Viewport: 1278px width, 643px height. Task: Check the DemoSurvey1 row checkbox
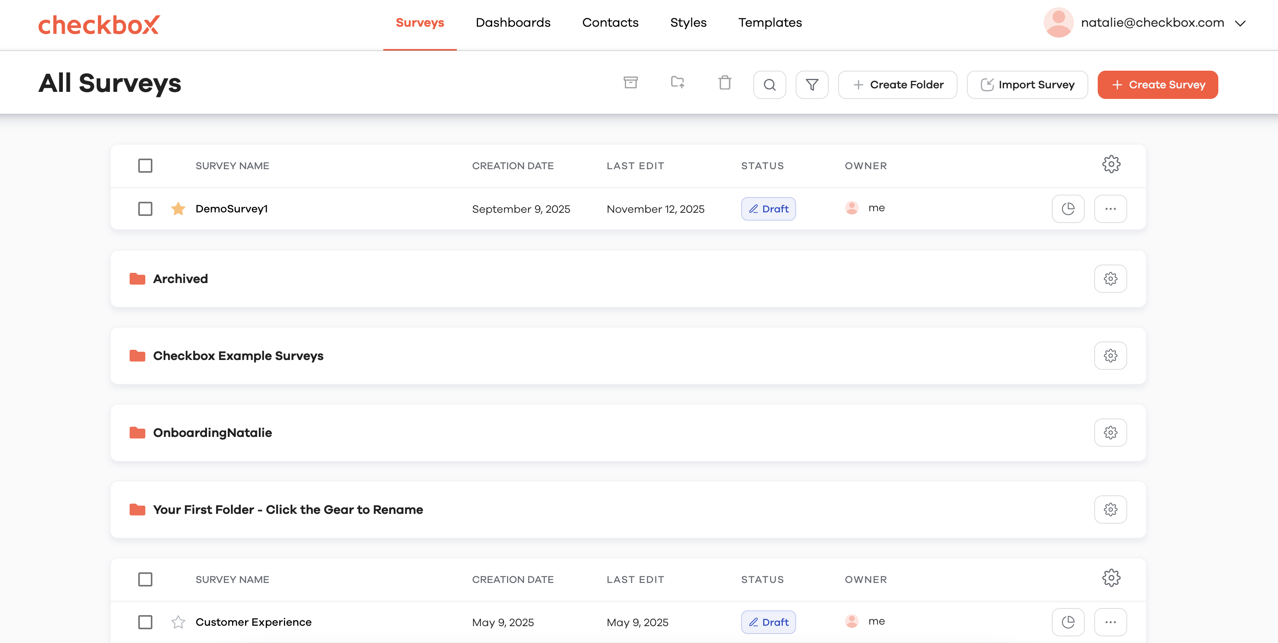click(x=145, y=209)
